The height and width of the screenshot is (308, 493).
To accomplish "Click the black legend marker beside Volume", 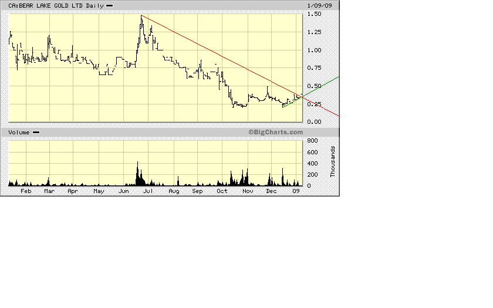I will tap(36, 133).
